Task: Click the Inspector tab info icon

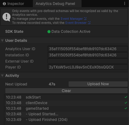Action: tap(4, 4)
